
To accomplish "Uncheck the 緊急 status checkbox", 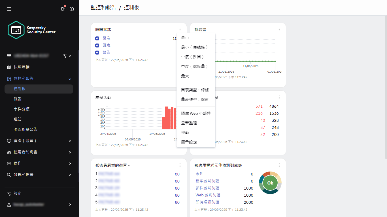I will [97, 38].
